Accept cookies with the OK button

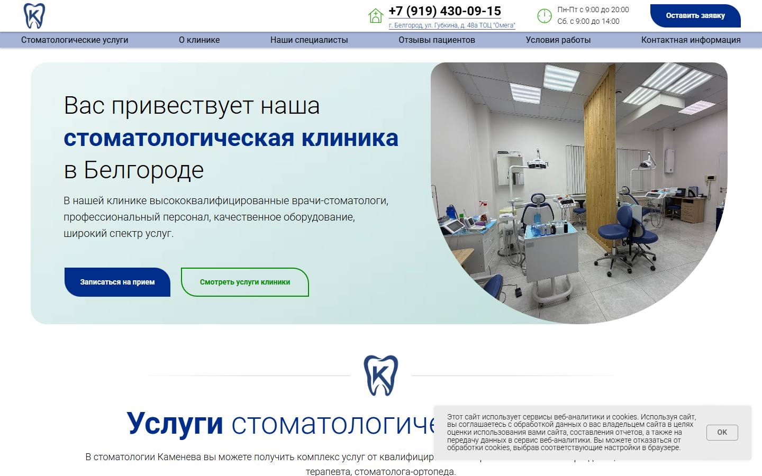pos(722,433)
